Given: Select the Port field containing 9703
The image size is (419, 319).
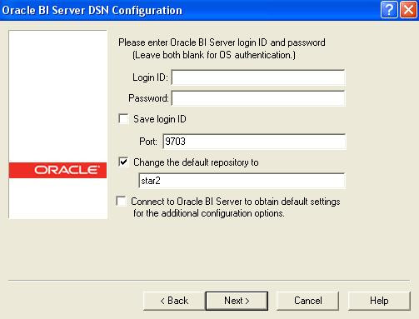Looking at the screenshot, I should (254, 142).
